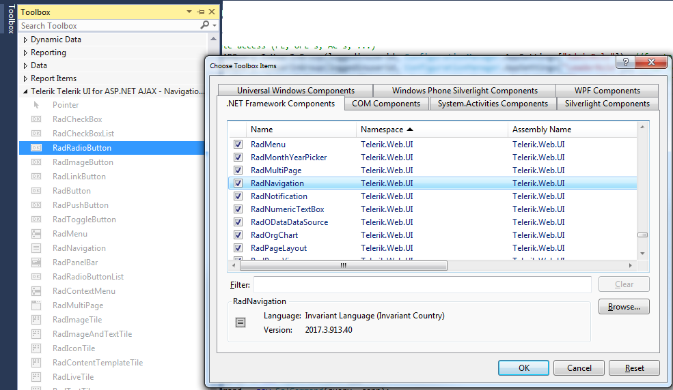
Task: Toggle the RadNavigation checkbox in the component list
Action: [x=238, y=183]
